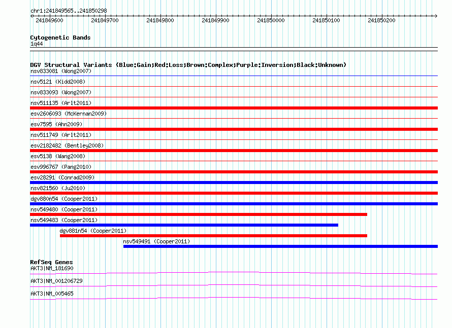Click the nsv549491 (Cooper2011) blue bar
The height and width of the screenshot is (328, 452).
pos(280,246)
